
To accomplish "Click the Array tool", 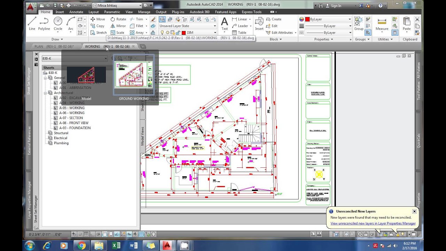I will pyautogui.click(x=137, y=32).
